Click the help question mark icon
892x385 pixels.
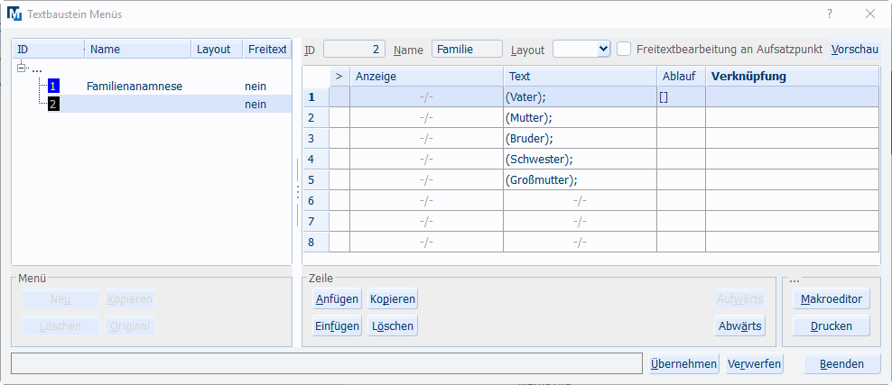(830, 14)
